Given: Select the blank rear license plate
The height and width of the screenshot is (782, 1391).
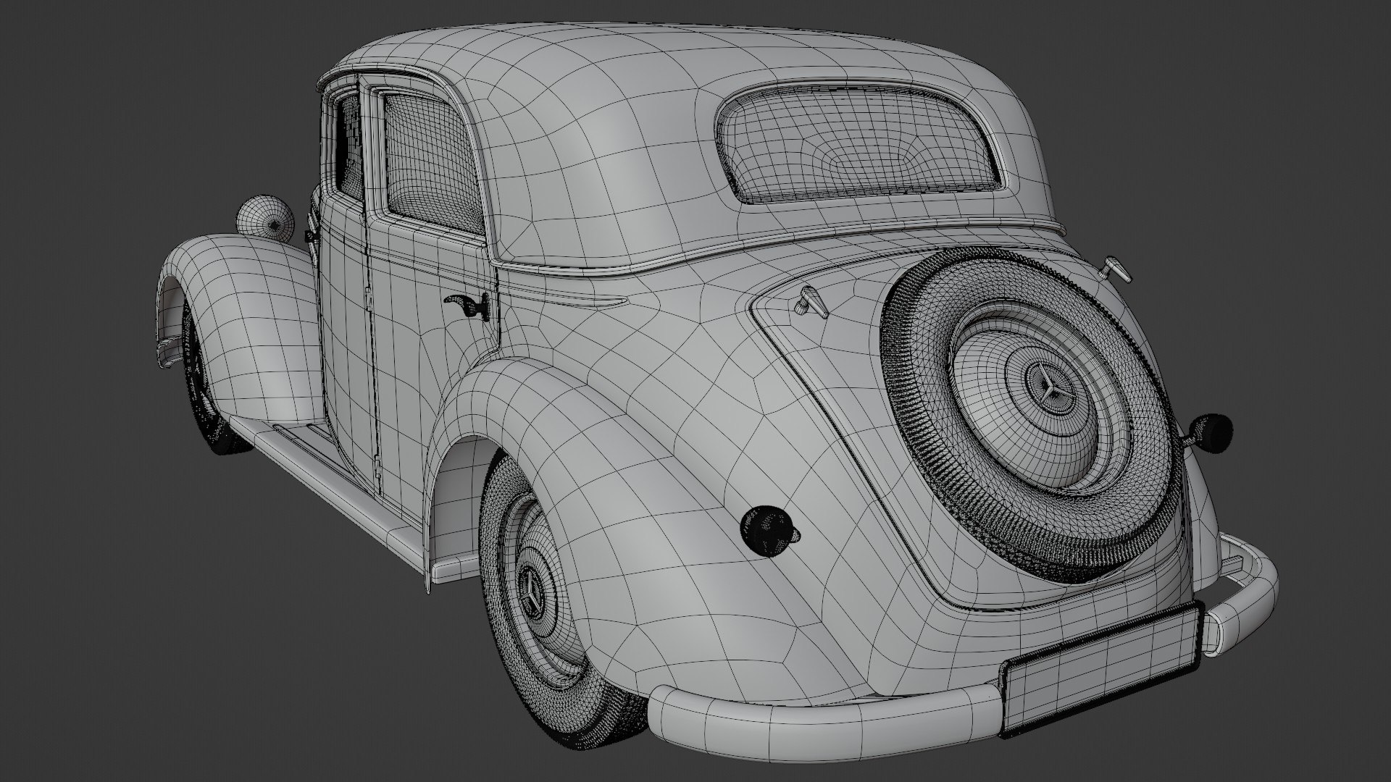Looking at the screenshot, I should point(1101,669).
